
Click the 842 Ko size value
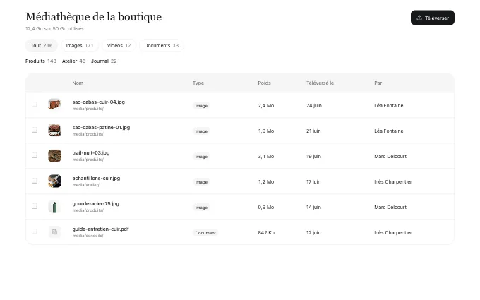266,233
